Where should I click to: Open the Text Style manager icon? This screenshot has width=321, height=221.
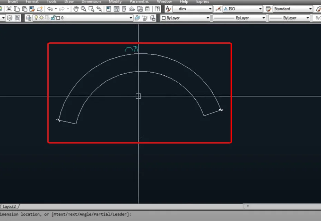(168, 9)
